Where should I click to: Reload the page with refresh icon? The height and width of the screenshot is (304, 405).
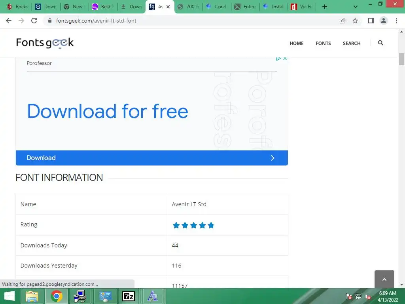(x=34, y=21)
